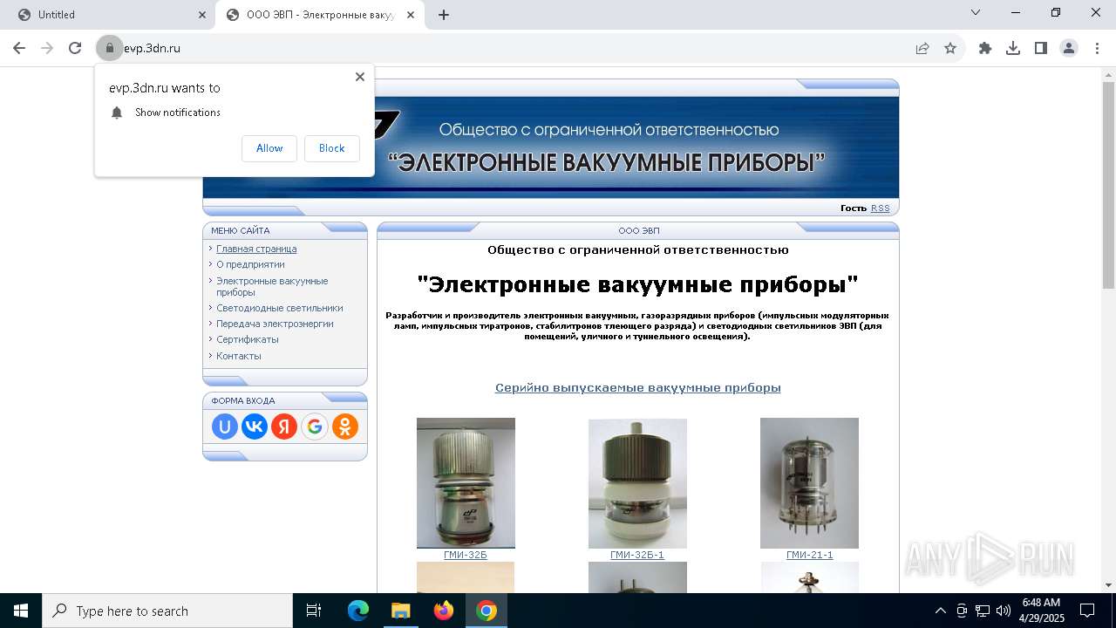The height and width of the screenshot is (628, 1116).
Task: Open Серийно выпускаемые вакуумные приборы link
Action: point(638,388)
